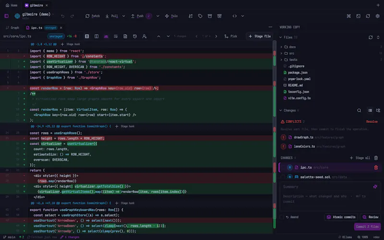The image size is (384, 240).
Task: Switch changes to list view
Action: (370, 110)
